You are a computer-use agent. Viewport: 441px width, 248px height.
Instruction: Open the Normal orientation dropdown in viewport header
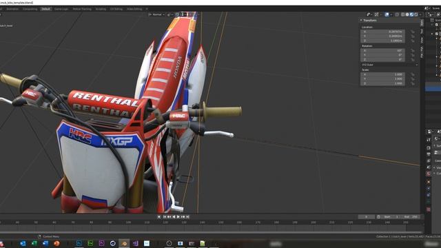(x=156, y=14)
